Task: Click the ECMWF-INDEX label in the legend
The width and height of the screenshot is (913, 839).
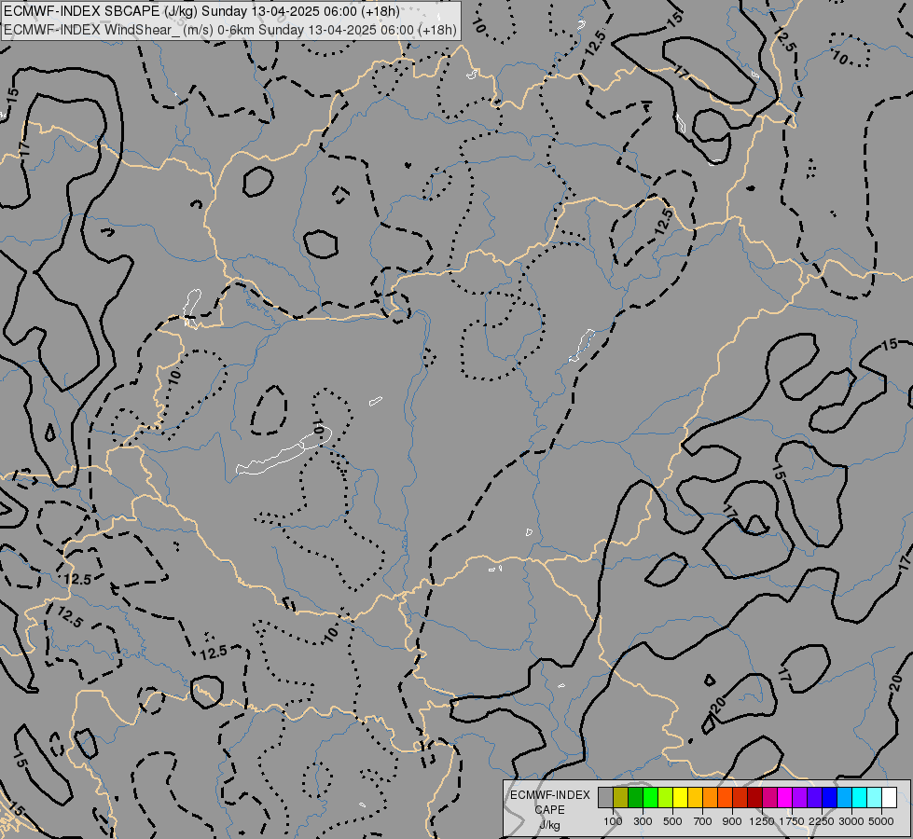Action: (549, 795)
